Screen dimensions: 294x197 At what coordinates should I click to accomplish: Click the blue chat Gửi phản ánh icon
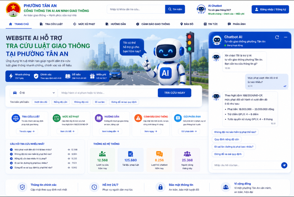[178, 118]
